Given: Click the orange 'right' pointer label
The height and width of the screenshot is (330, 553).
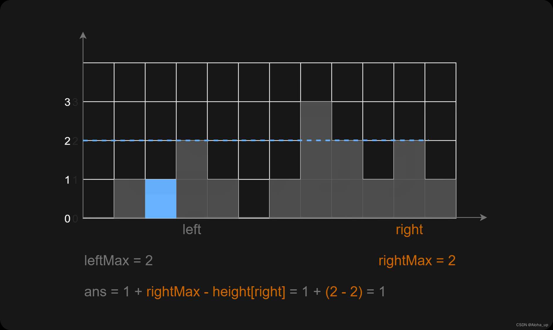Looking at the screenshot, I should pyautogui.click(x=409, y=230).
